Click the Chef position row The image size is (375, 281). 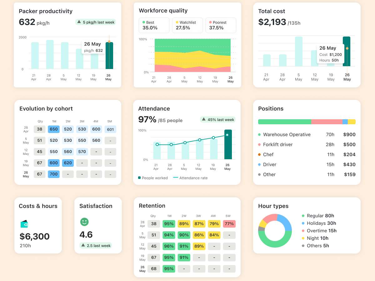click(x=307, y=155)
